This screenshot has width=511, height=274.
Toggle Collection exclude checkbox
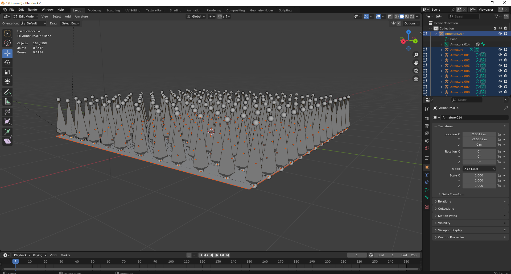point(495,28)
